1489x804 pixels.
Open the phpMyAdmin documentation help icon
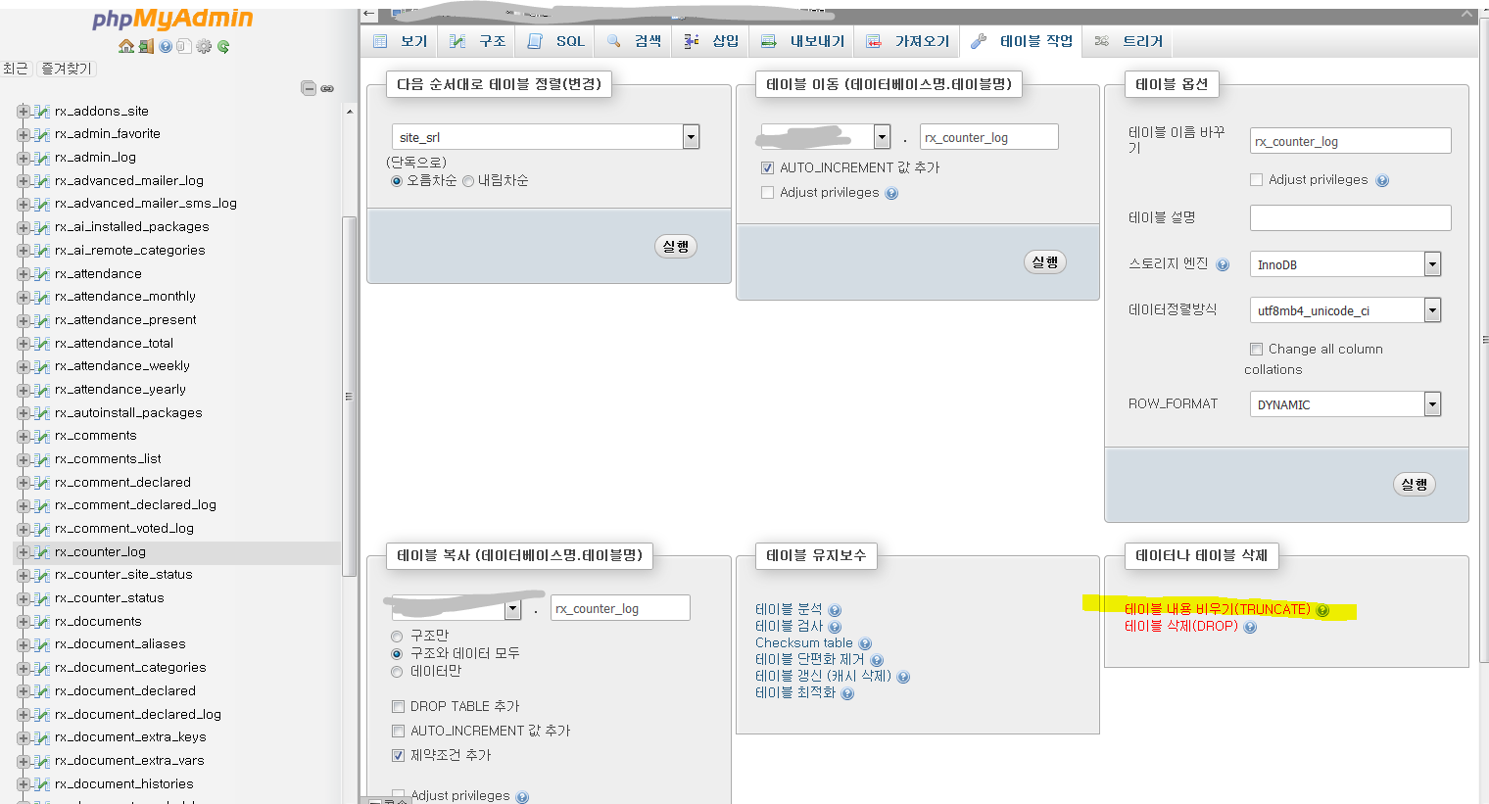[165, 46]
